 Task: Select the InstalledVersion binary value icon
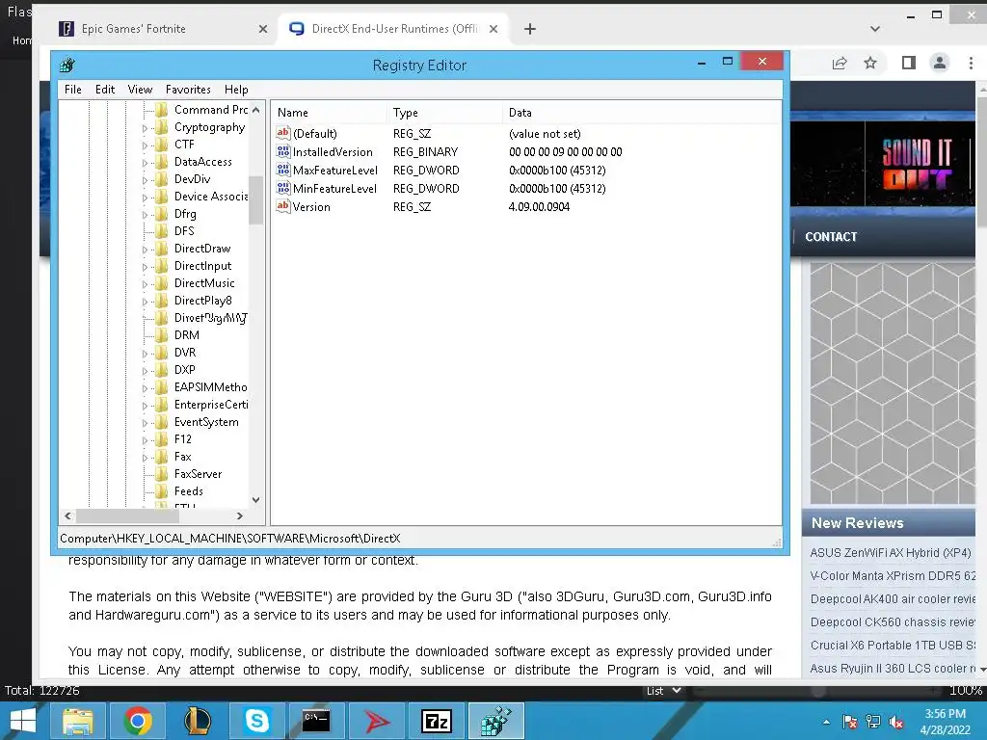283,151
